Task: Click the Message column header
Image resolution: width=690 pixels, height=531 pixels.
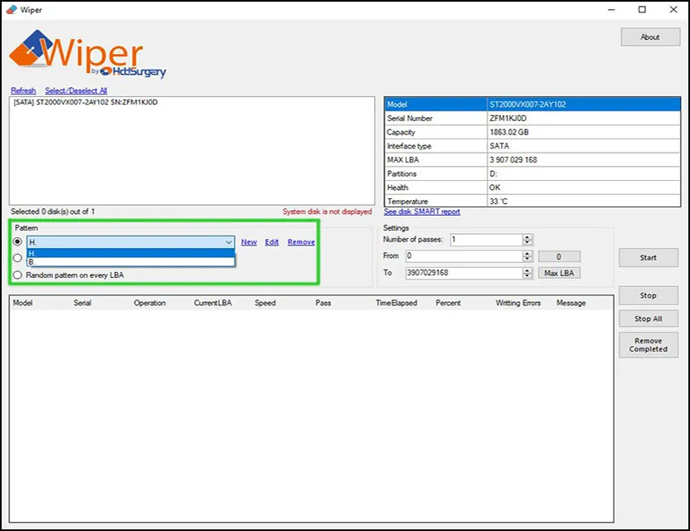Action: [571, 303]
